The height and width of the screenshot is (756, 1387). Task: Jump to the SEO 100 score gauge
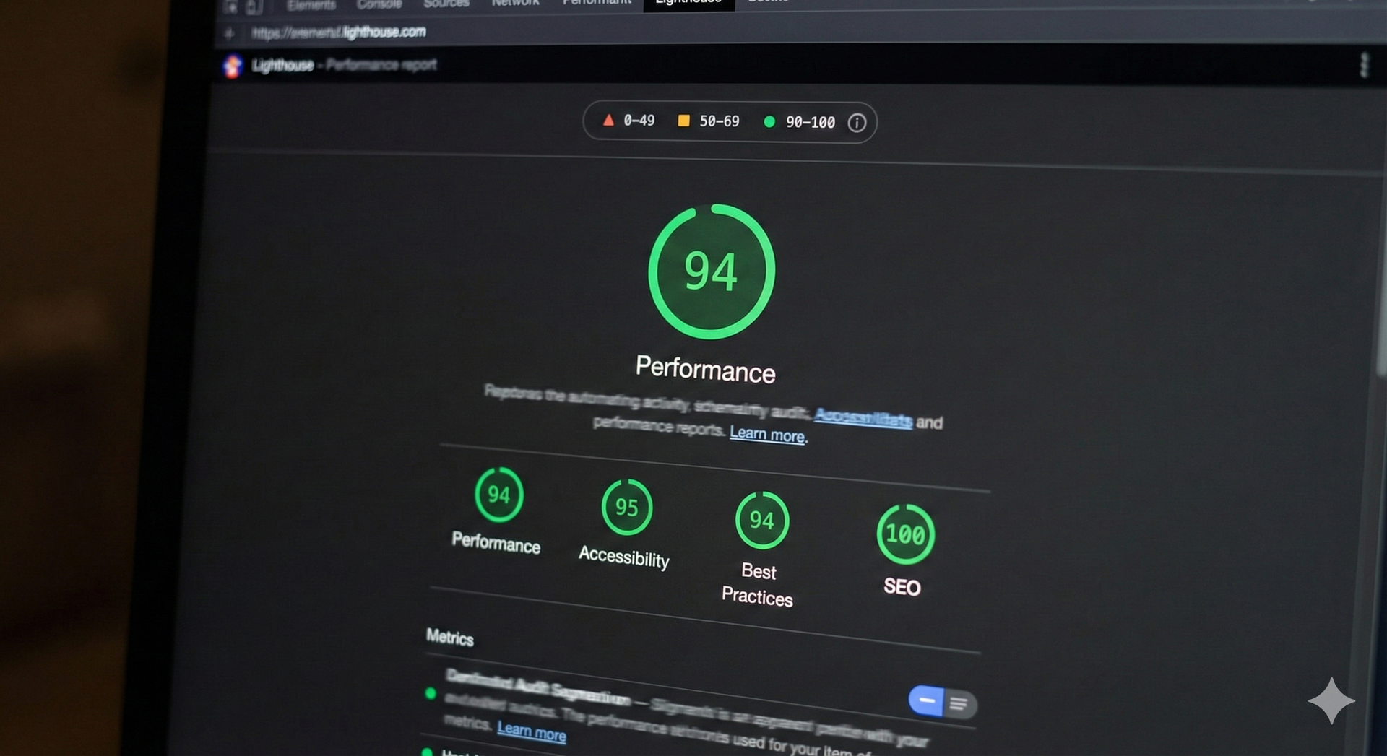point(905,534)
